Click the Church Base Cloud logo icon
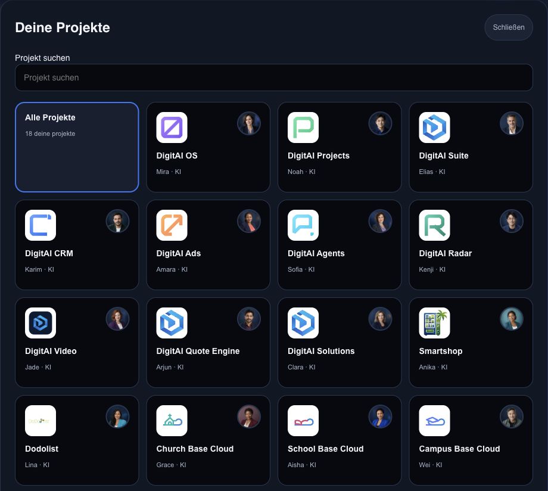 coord(172,421)
